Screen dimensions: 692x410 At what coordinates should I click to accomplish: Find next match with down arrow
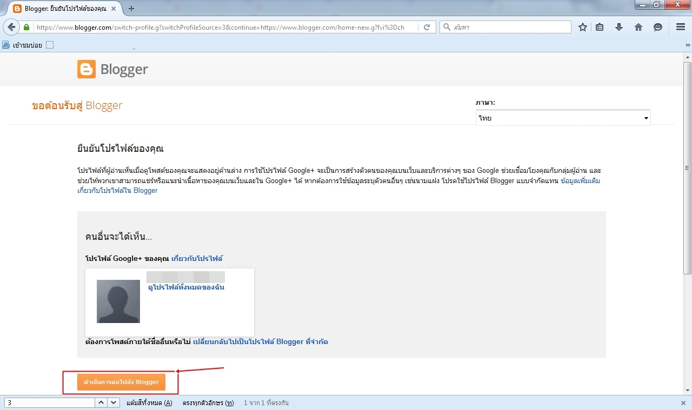tap(114, 402)
